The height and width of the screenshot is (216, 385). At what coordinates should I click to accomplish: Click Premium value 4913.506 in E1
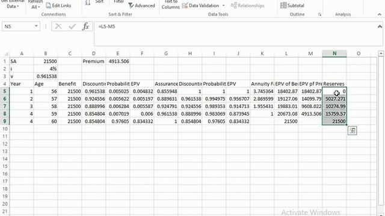pyautogui.click(x=118, y=61)
